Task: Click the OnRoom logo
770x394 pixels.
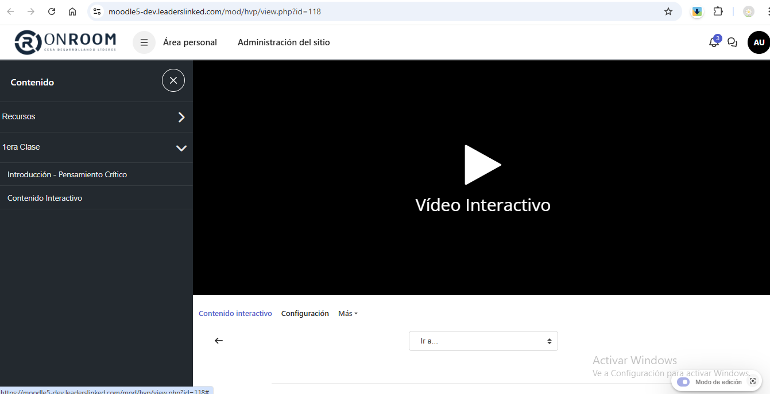Action: (65, 42)
